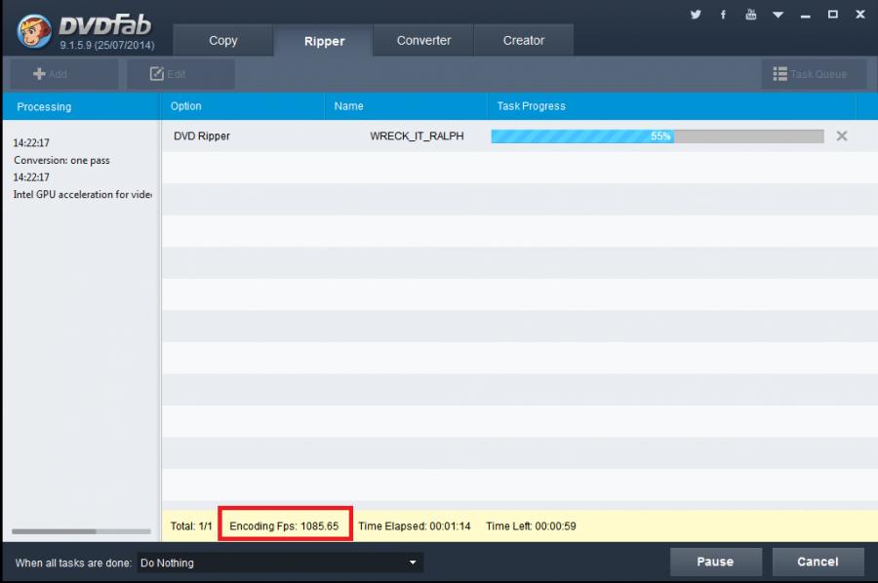Image resolution: width=878 pixels, height=583 pixels.
Task: Expand the title bar dropdown arrow menu
Action: click(x=778, y=15)
